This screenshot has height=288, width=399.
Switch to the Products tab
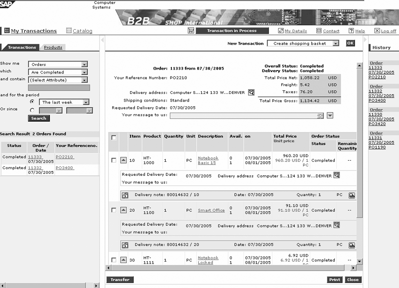53,47
